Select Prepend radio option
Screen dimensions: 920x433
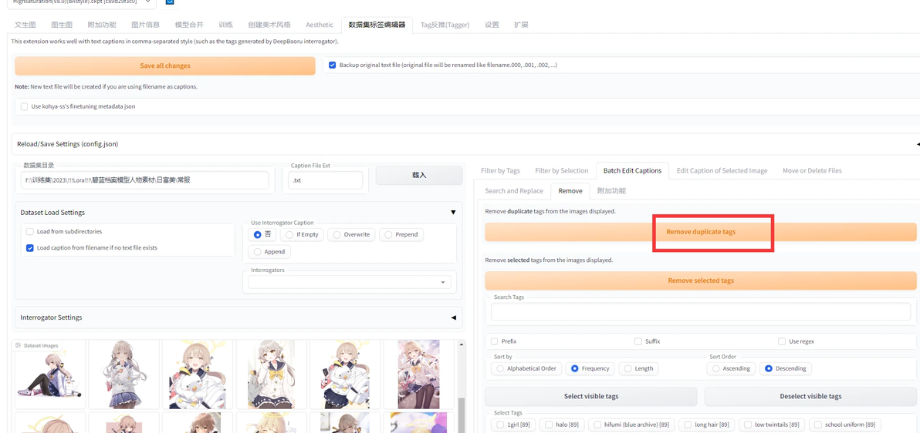pos(388,234)
